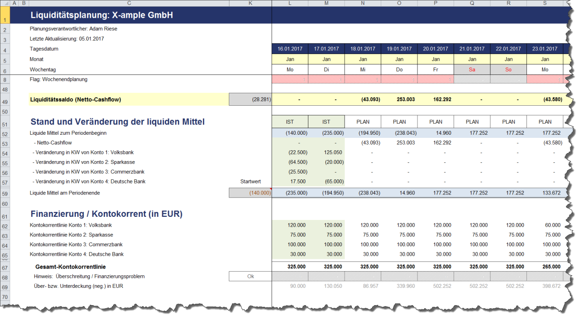
Task: Select the Gesamt-Kontokorrentlinie value 265.000
Action: (x=545, y=267)
